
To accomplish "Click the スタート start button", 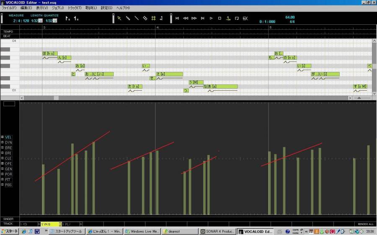I will [10, 231].
